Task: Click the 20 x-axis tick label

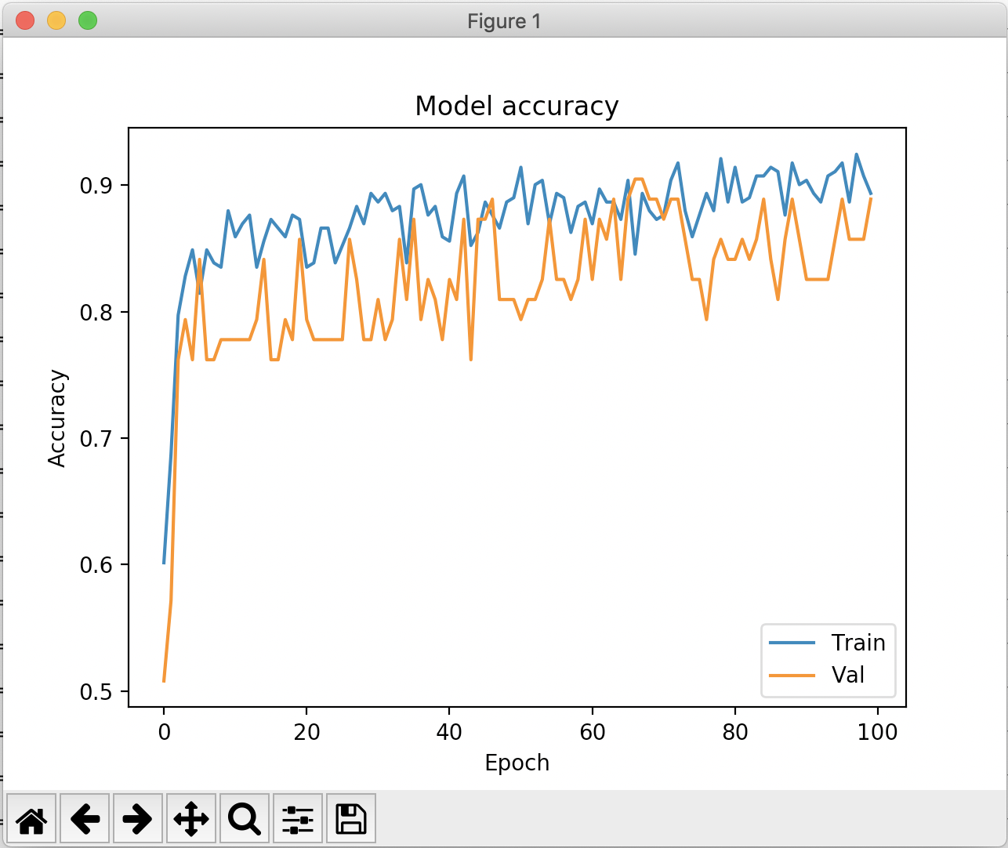Action: [306, 732]
